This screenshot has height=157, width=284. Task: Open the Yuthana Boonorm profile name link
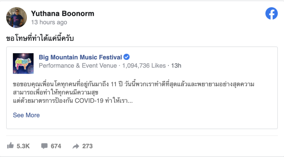coord(62,13)
